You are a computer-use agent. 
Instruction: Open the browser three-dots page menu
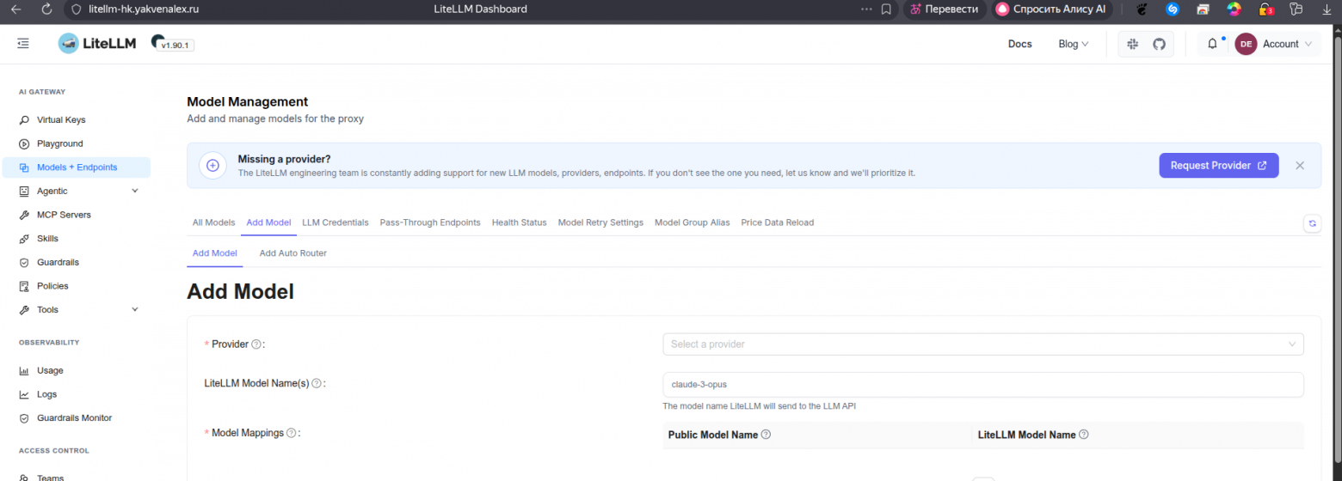[866, 9]
